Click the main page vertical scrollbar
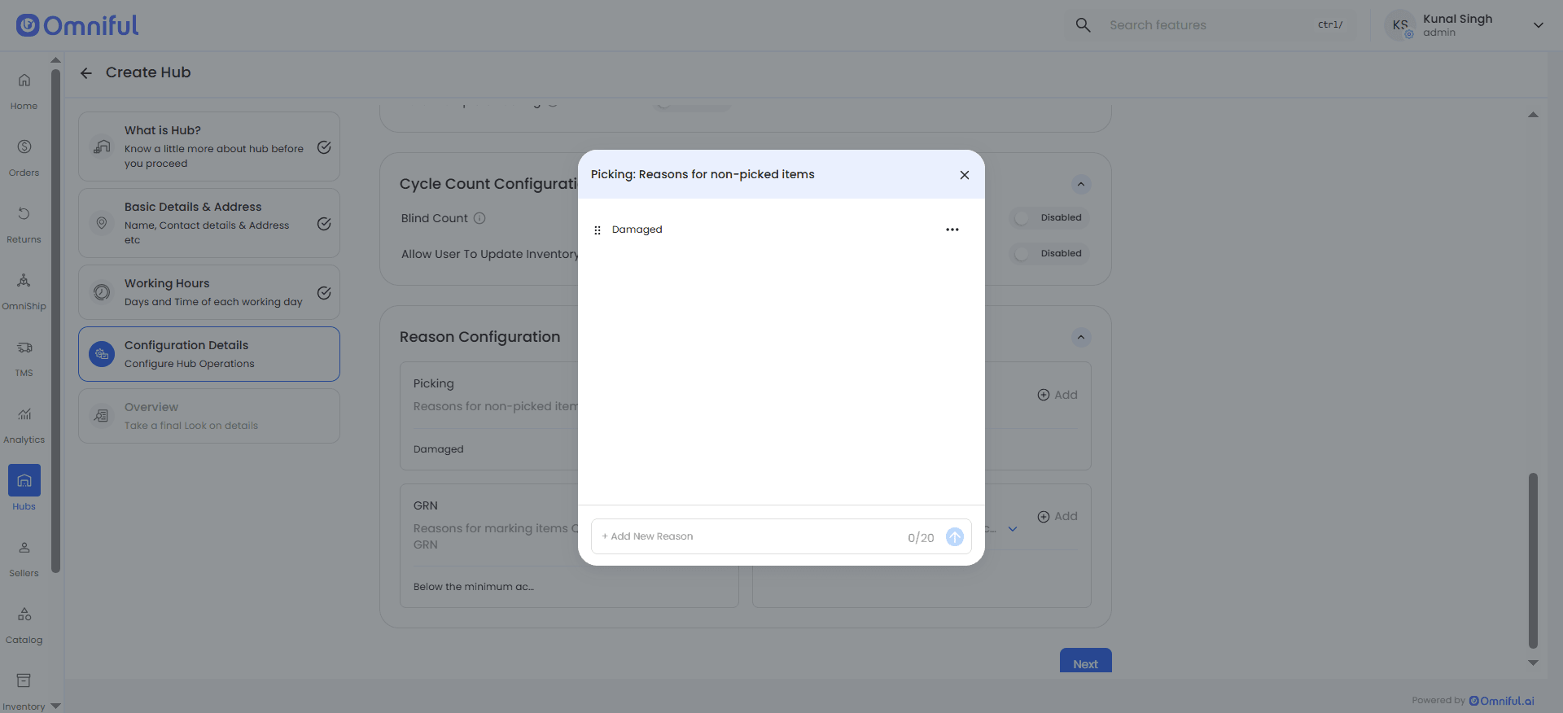 [1533, 560]
